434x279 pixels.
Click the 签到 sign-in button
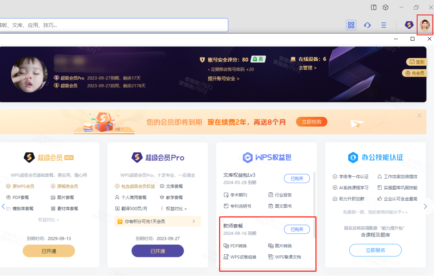(416, 62)
